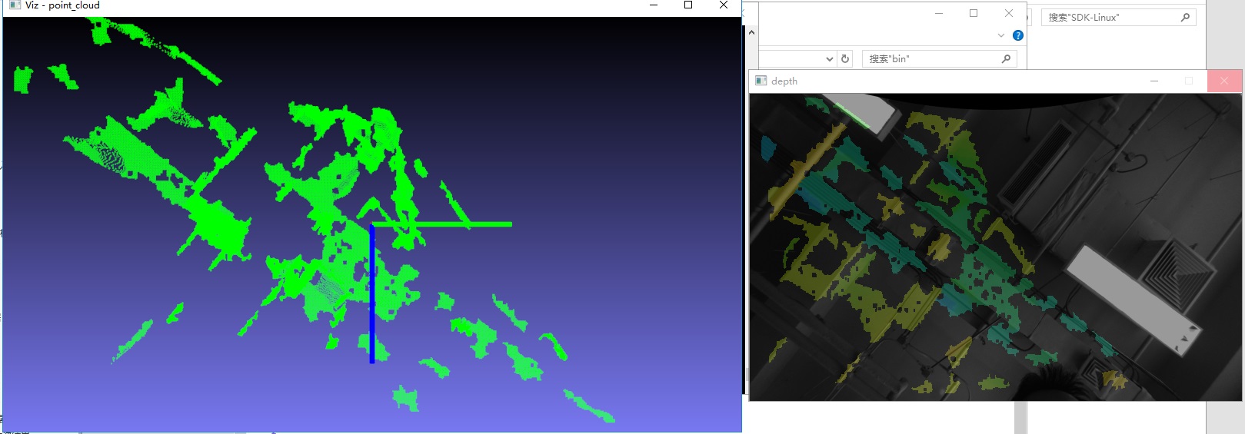Click magnifier icon in the "SDK-Linux" search box
The height and width of the screenshot is (434, 1245).
click(x=1185, y=17)
